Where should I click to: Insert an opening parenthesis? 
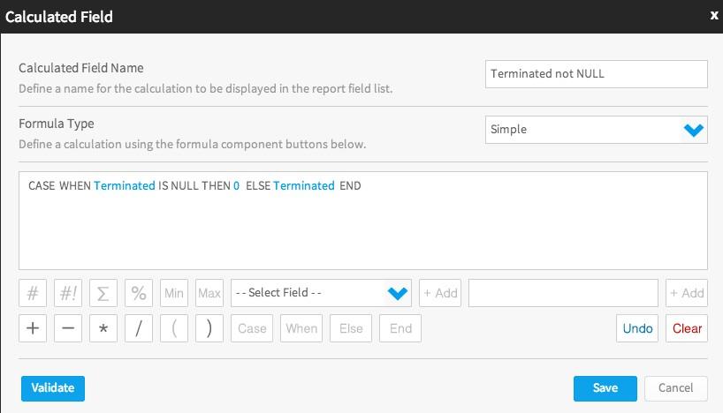pos(174,328)
